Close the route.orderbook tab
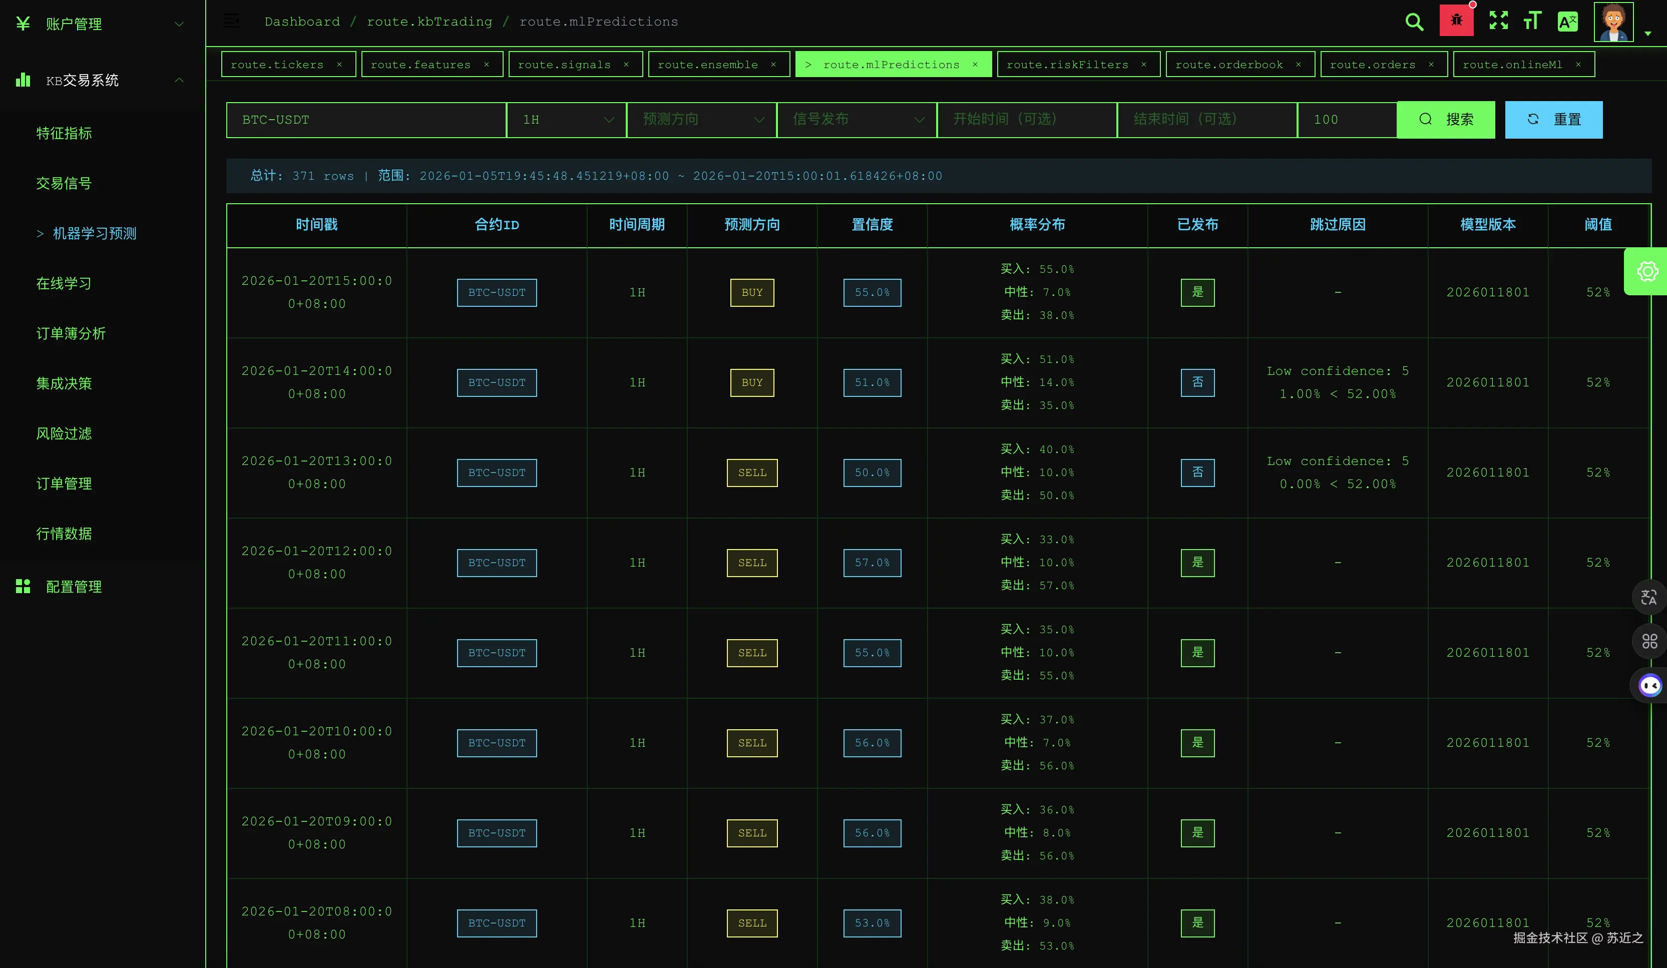This screenshot has width=1667, height=968. coord(1299,64)
